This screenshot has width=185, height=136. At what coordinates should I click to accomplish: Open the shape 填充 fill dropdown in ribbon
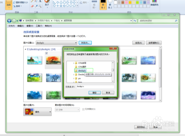click(84, 3)
